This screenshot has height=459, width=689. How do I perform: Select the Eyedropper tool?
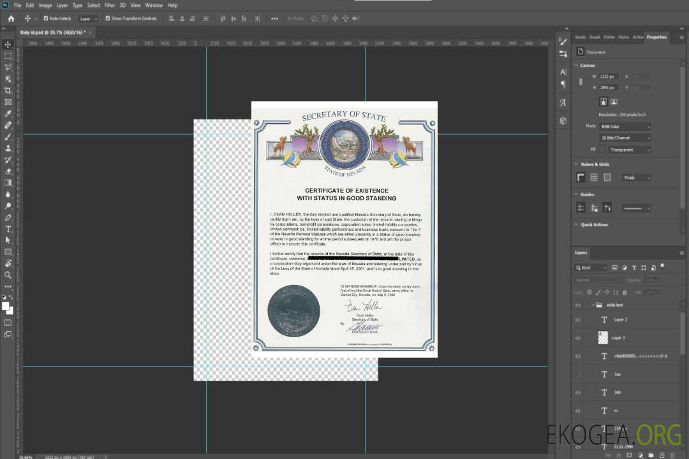point(8,113)
